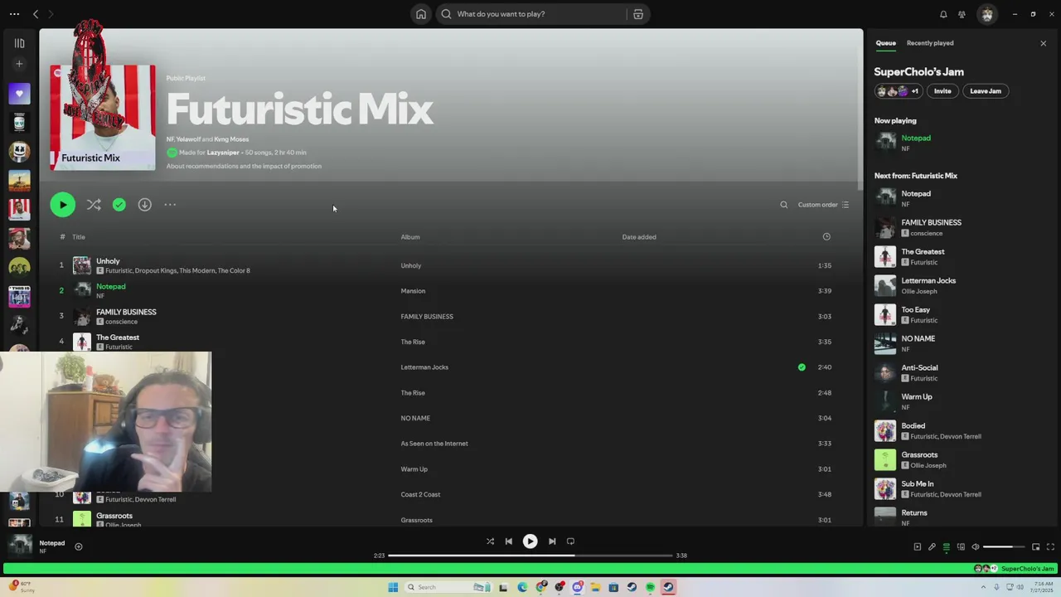1061x597 pixels.
Task: Toggle liked checkmark on Letterman Jocks row
Action: click(x=802, y=367)
